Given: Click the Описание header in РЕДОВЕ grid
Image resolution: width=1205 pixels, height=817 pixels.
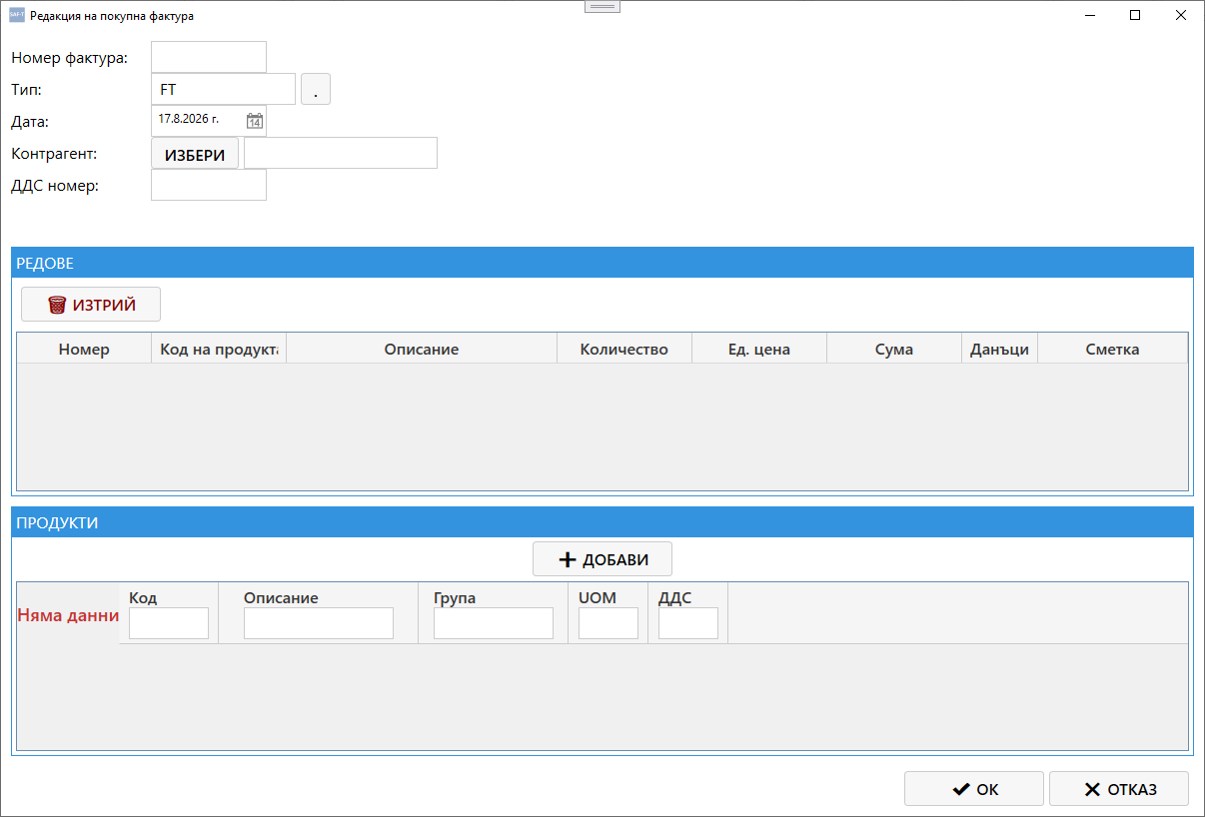Looking at the screenshot, I should coord(422,349).
